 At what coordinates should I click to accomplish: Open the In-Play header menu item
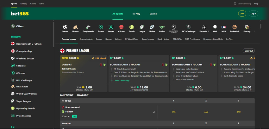tap(136, 14)
